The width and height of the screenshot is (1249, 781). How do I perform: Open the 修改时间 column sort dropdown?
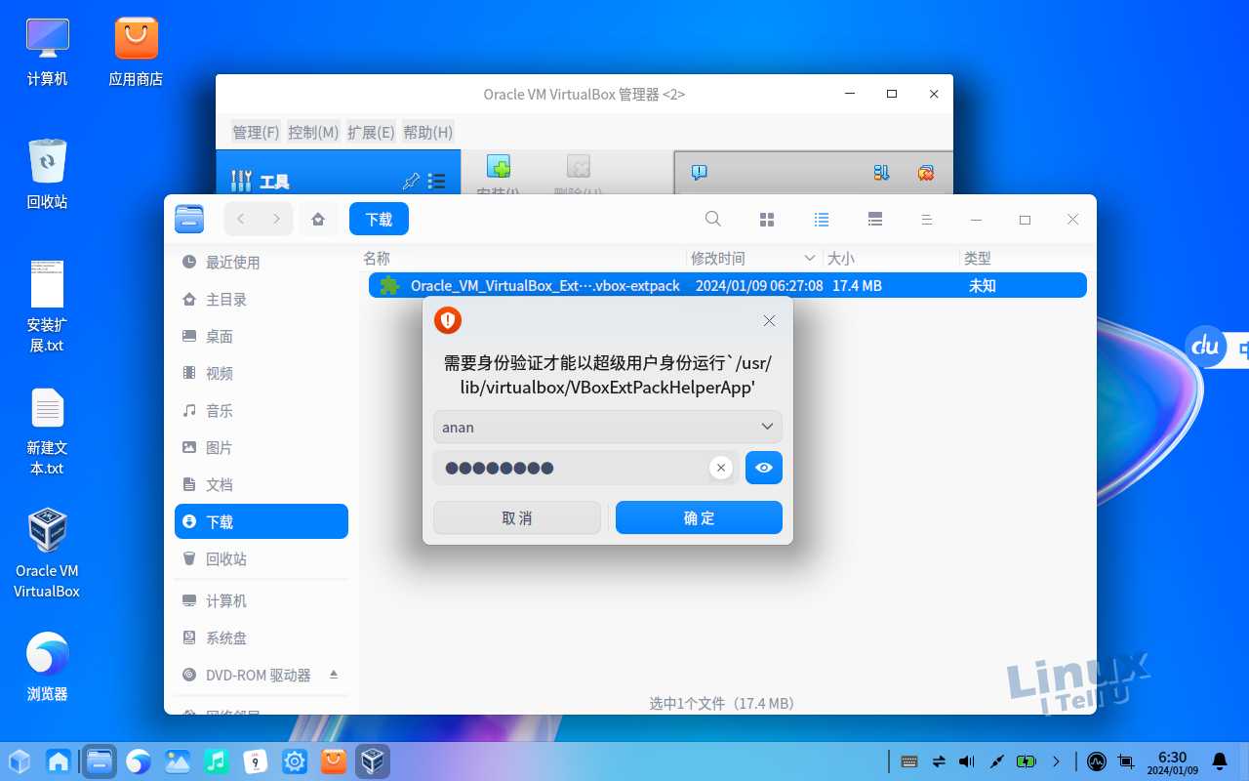point(810,258)
